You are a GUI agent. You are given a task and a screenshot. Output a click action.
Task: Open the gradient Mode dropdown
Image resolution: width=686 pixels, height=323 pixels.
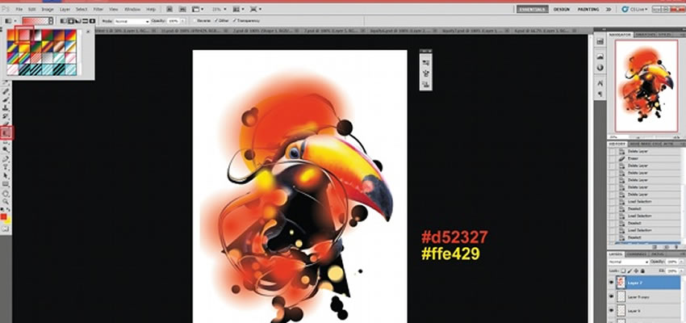[132, 21]
